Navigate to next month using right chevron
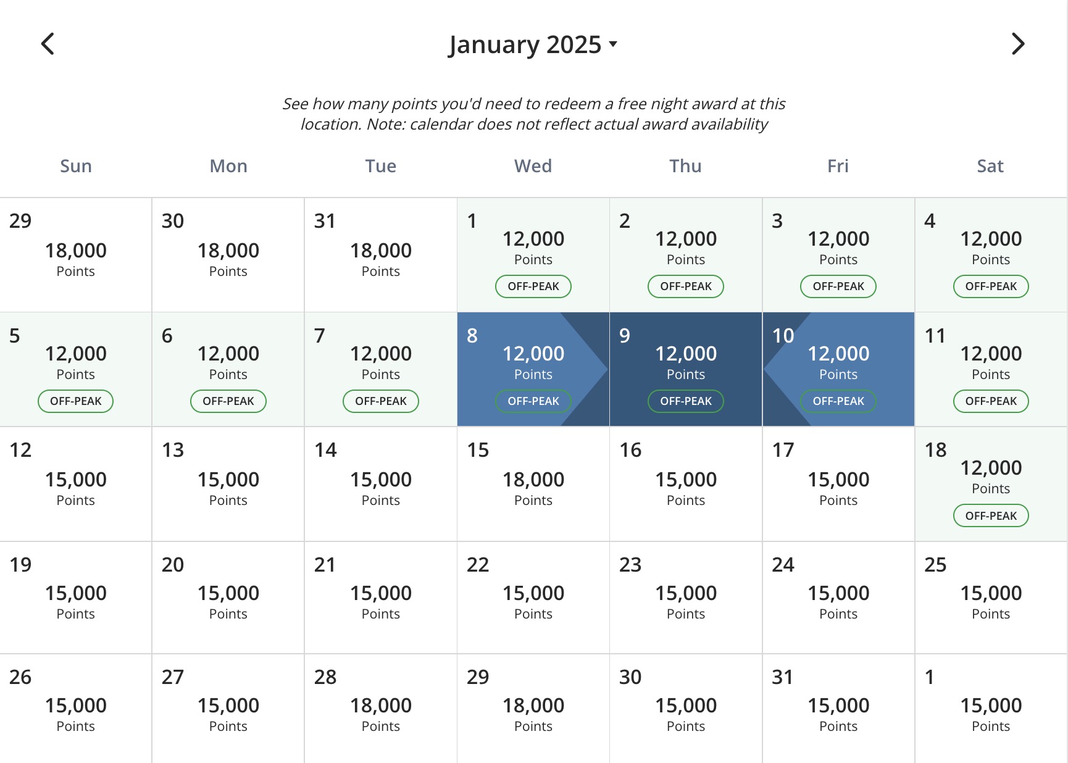The height and width of the screenshot is (763, 1068). [1019, 44]
